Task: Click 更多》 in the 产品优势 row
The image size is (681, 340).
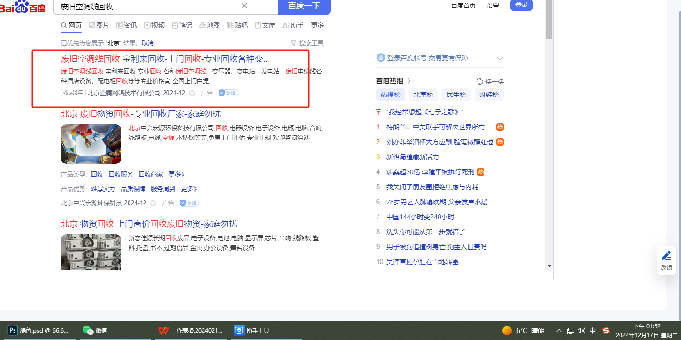Action: 189,189
